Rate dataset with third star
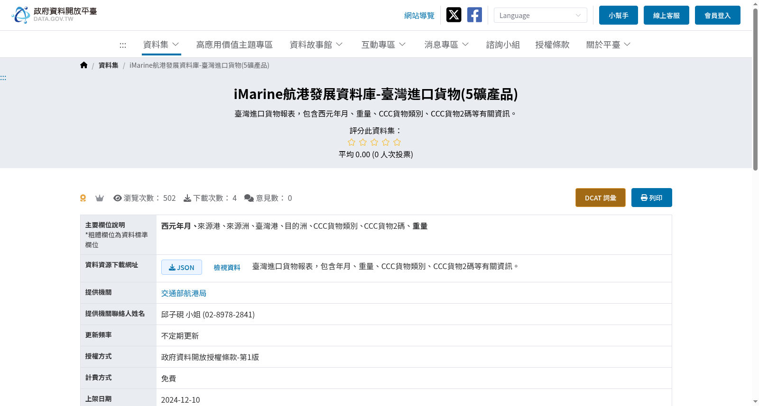The height and width of the screenshot is (406, 759). [374, 142]
